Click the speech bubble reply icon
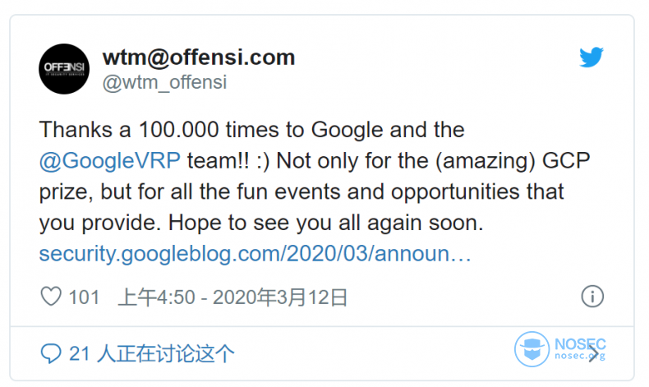 [x=51, y=353]
